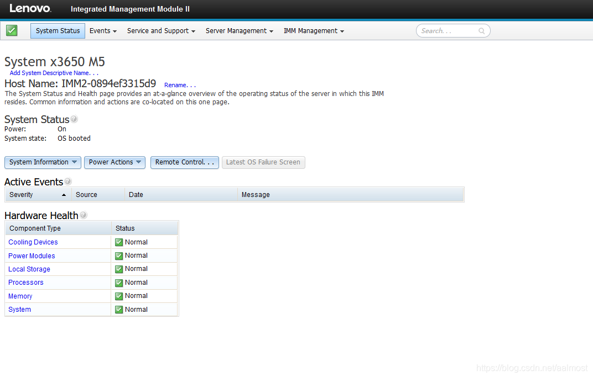Sort events by Date column header

(181, 195)
